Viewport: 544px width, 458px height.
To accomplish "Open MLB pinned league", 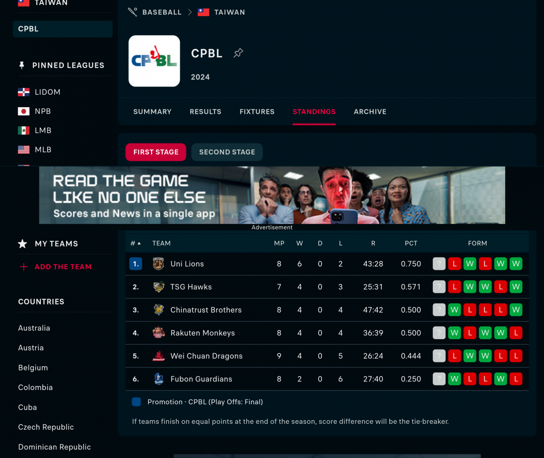I will 43,149.
